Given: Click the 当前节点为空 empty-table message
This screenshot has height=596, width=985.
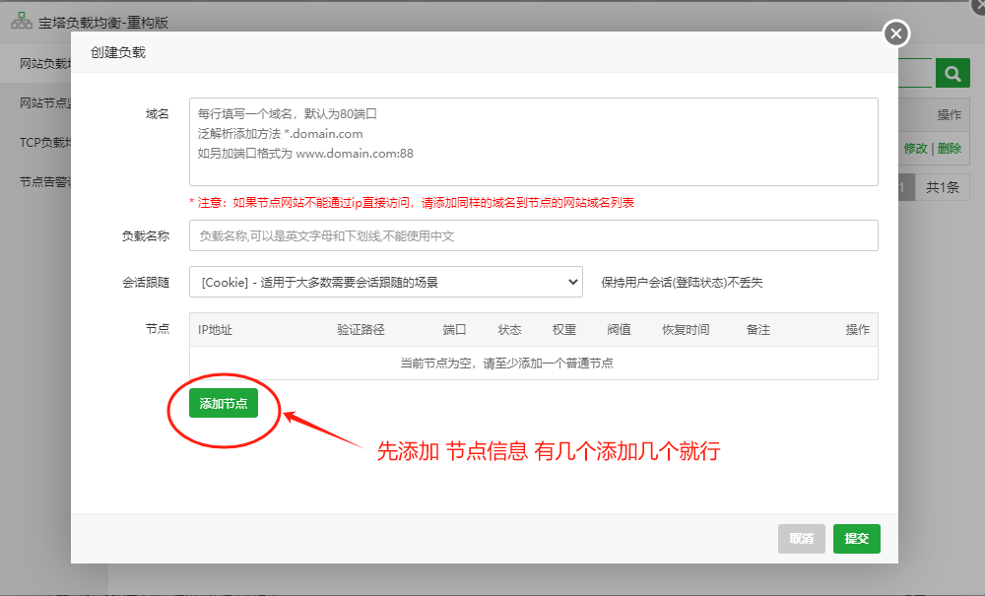Looking at the screenshot, I should pos(507,363).
